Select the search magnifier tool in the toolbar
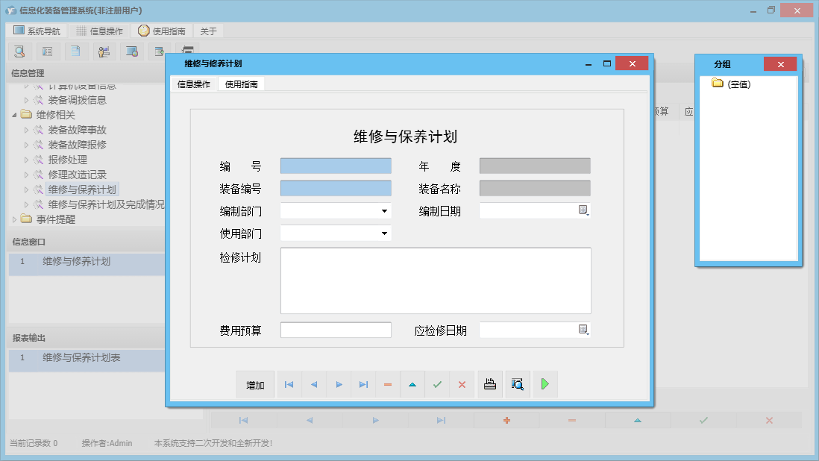 point(19,51)
